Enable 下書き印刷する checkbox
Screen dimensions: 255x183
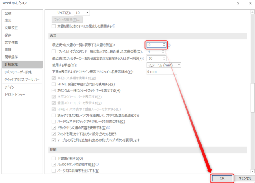tap(53, 158)
